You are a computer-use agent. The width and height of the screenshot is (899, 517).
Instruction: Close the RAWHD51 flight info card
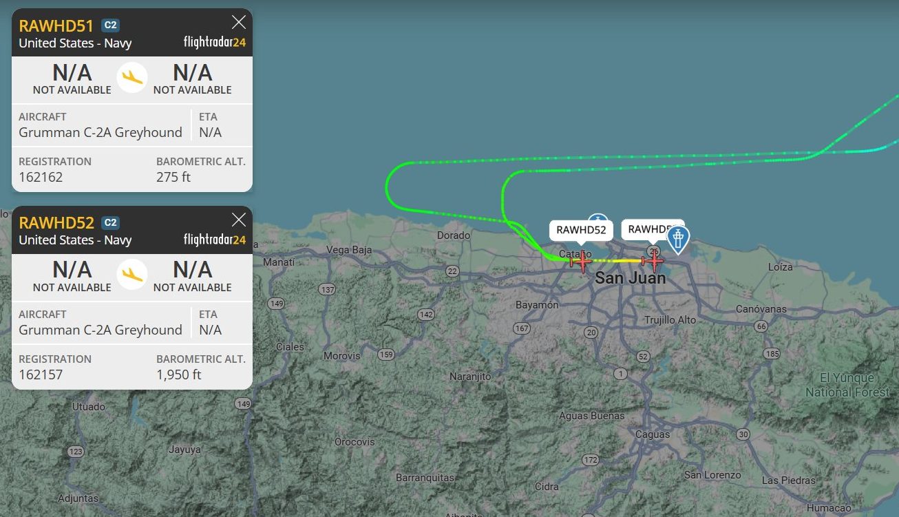point(239,22)
